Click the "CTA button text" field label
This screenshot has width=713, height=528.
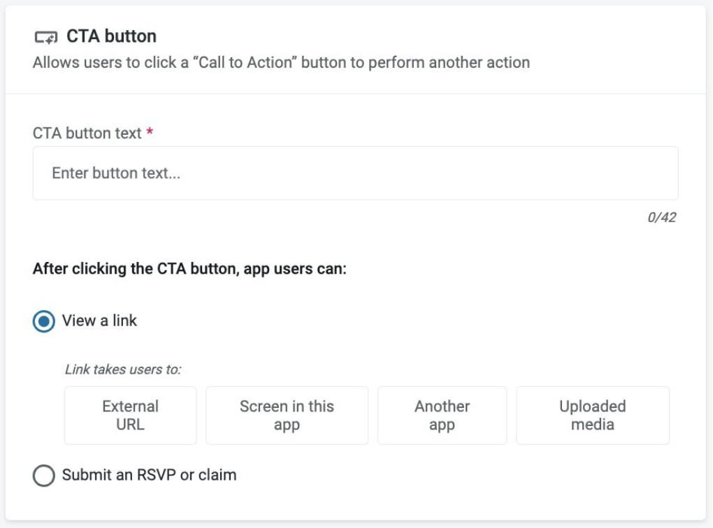[x=87, y=133]
